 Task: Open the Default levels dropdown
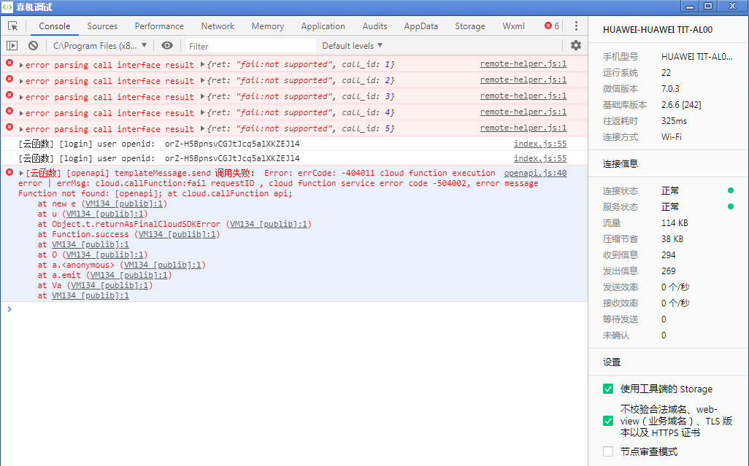click(353, 45)
